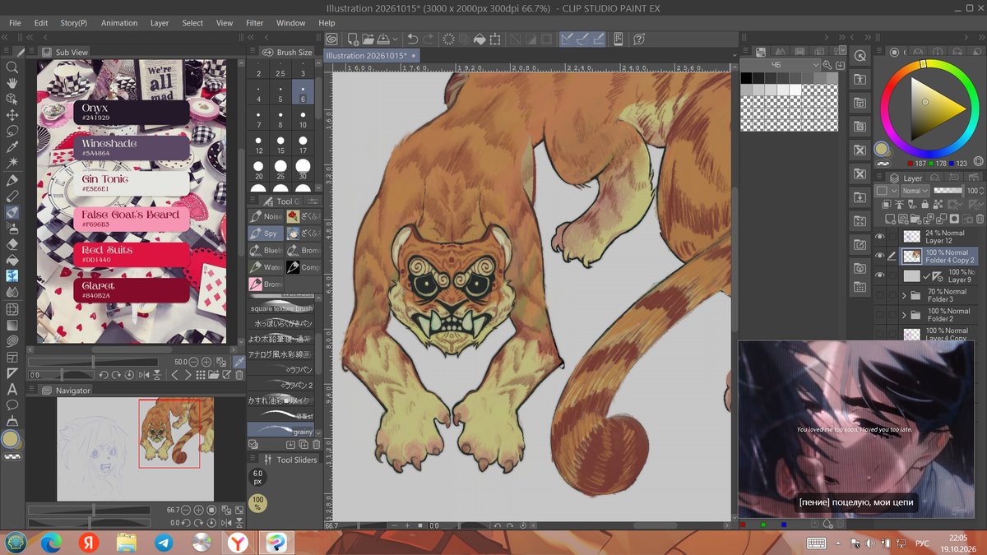Switch to Illustration 20261015 canvas tab

tap(371, 56)
